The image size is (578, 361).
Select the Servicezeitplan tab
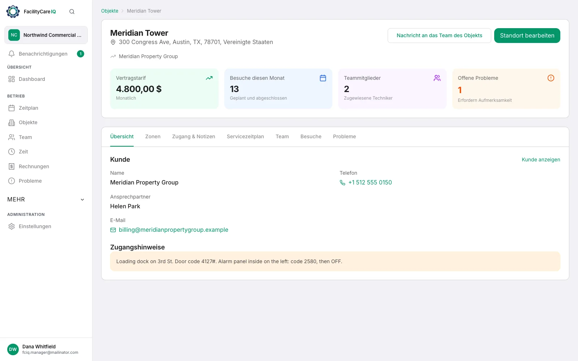[x=245, y=136]
